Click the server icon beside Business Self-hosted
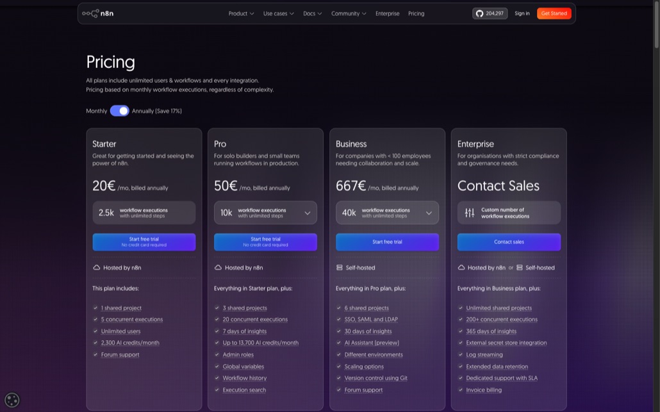 click(340, 268)
